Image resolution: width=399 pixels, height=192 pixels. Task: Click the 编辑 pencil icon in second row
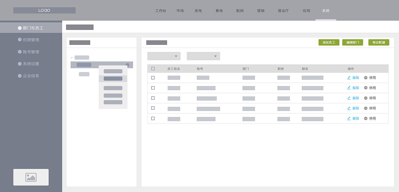pos(349,88)
